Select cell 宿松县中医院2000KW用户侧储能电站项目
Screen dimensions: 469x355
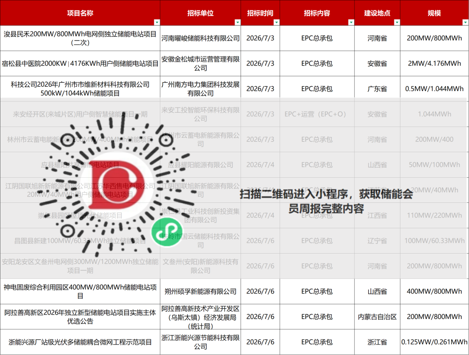80,64
